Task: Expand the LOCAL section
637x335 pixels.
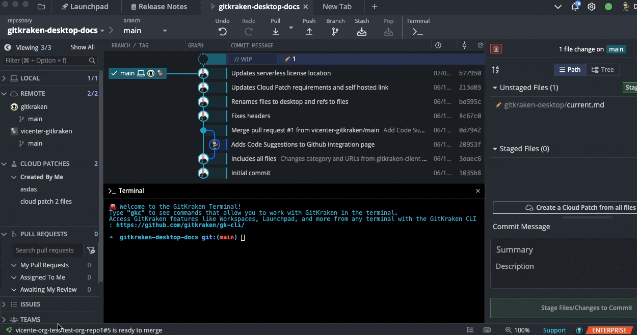Action: (4, 78)
